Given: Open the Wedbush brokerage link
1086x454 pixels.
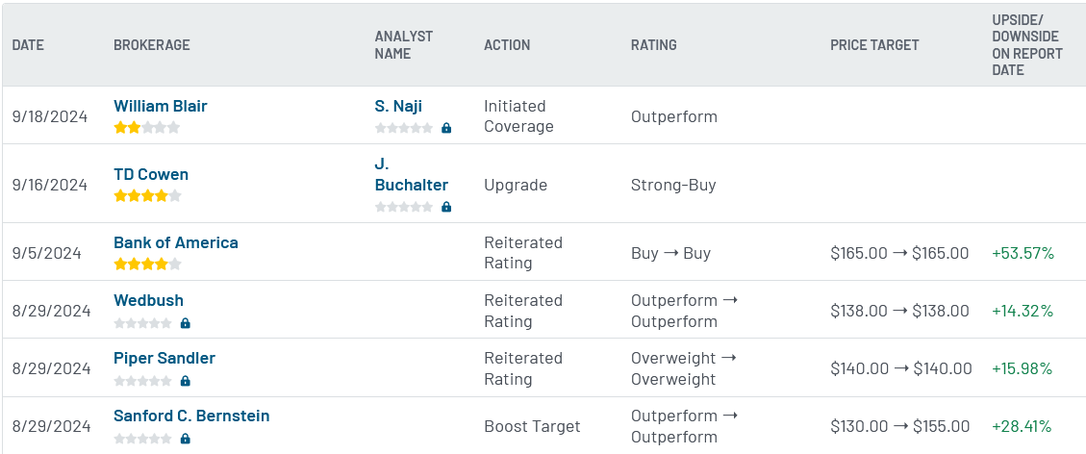Looking at the screenshot, I should pos(148,300).
